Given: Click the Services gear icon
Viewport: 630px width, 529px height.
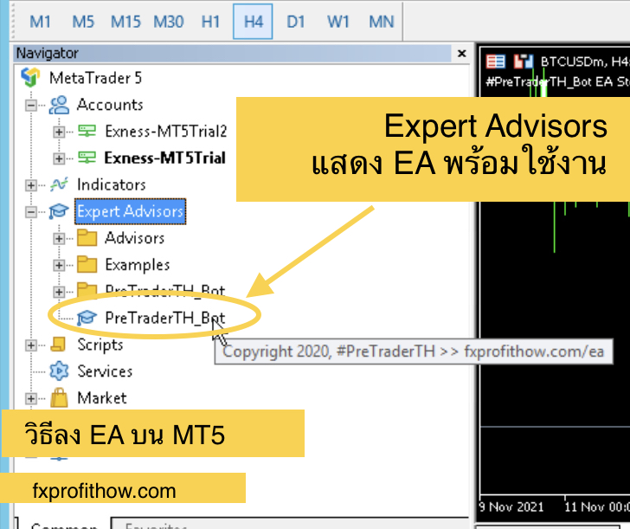Looking at the screenshot, I should 59,371.
